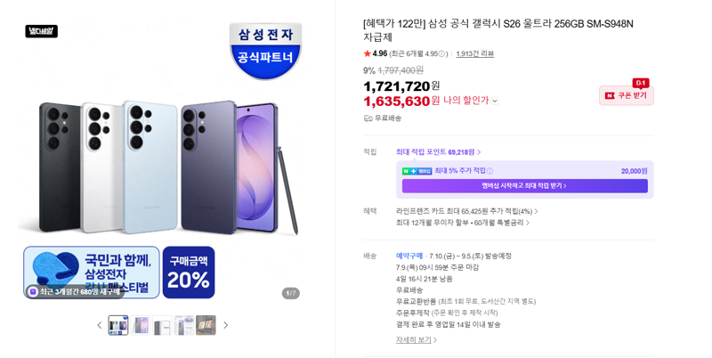Show previous thumbnails with the left arrow

pos(100,325)
